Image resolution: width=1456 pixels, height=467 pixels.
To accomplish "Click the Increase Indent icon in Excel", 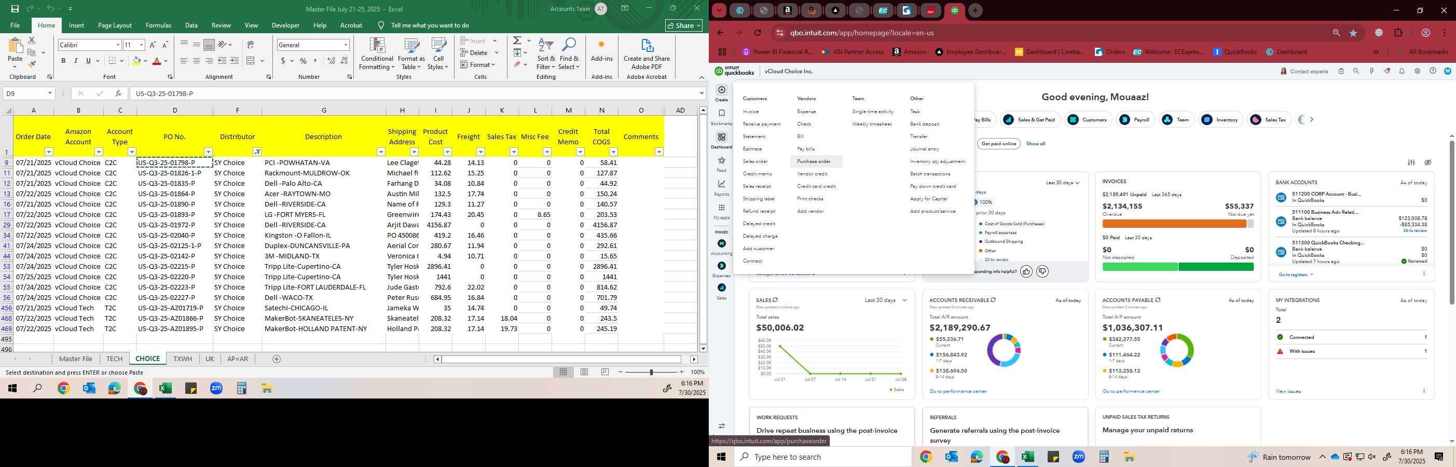I will click(x=235, y=61).
